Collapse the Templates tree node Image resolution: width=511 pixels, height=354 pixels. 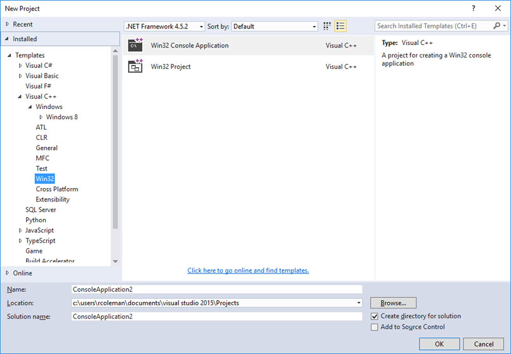(x=10, y=55)
